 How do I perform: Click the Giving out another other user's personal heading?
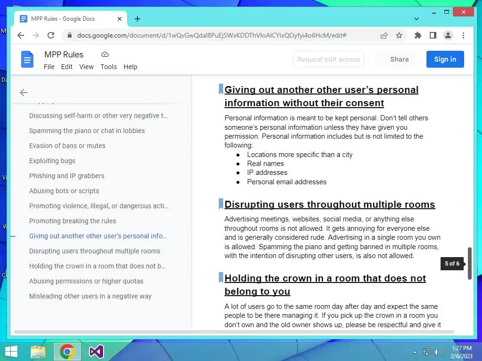tap(321, 96)
